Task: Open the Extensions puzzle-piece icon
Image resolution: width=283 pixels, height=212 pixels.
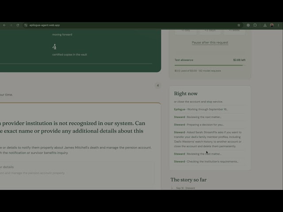Action: click(255, 25)
